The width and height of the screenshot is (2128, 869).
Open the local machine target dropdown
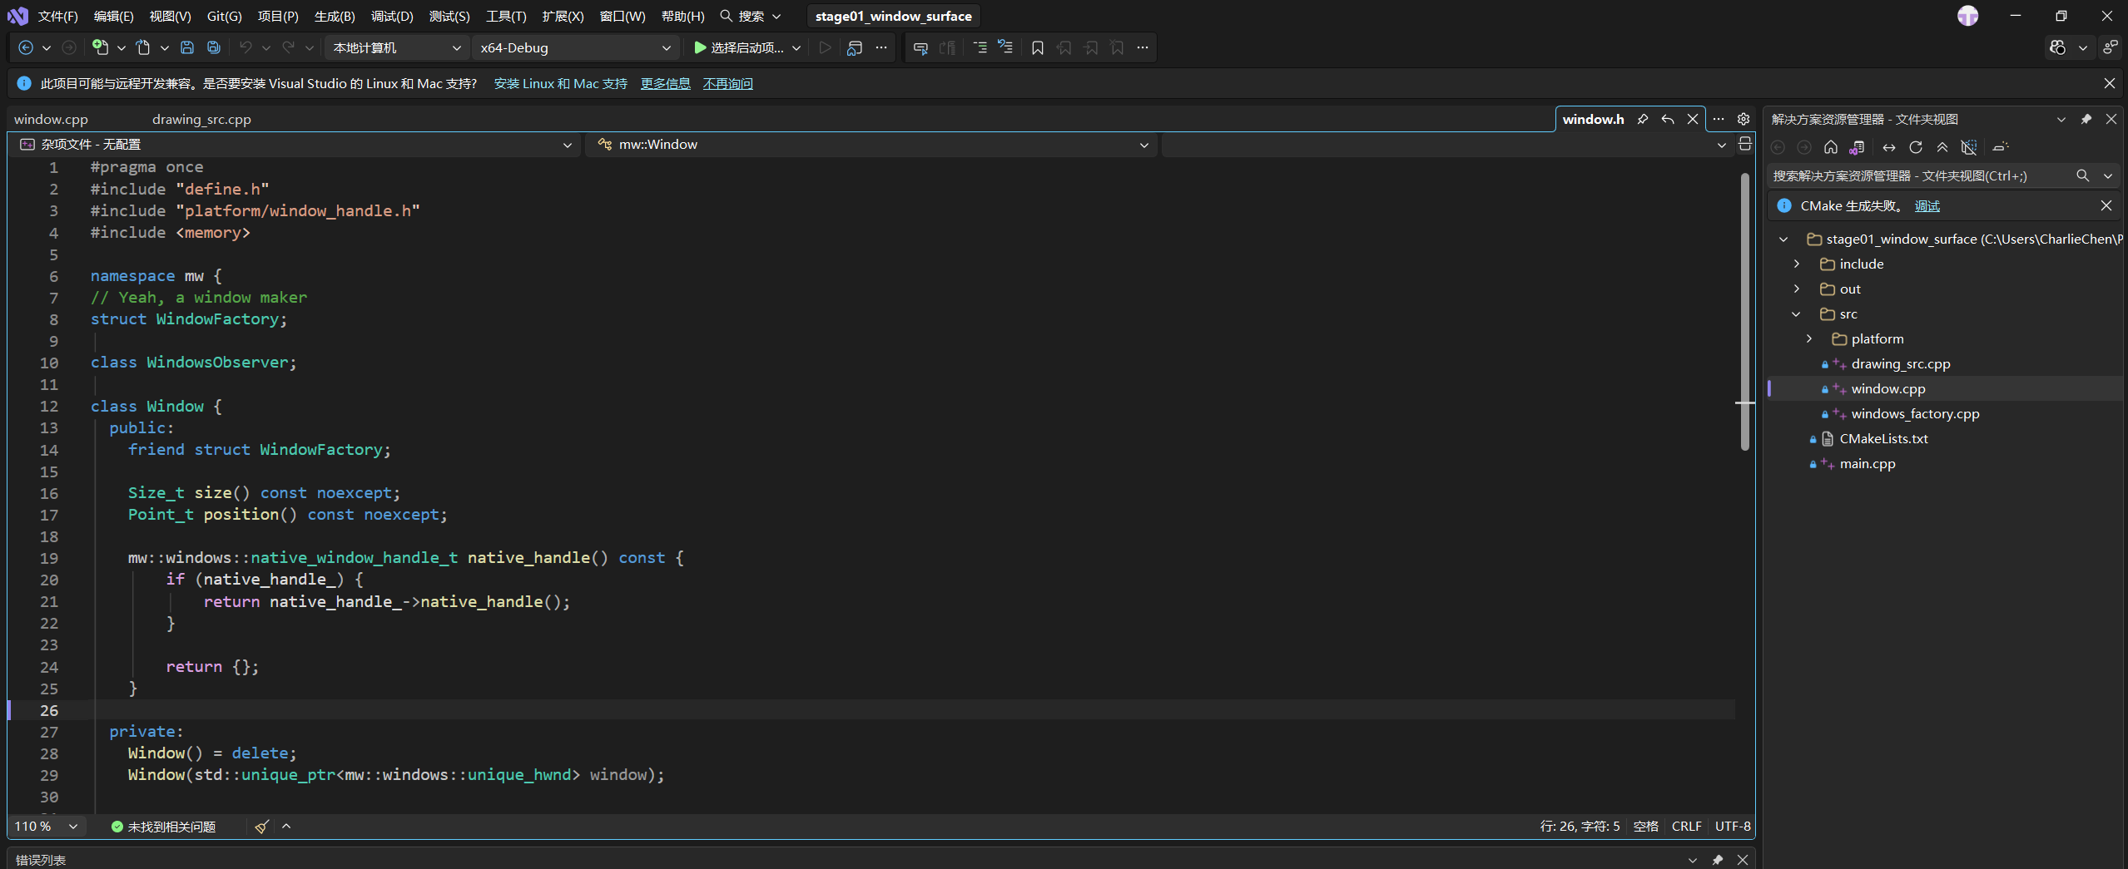397,47
